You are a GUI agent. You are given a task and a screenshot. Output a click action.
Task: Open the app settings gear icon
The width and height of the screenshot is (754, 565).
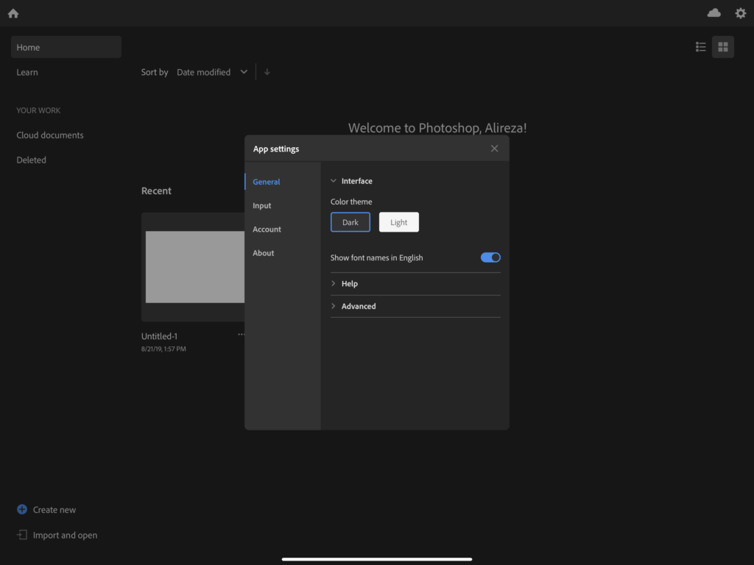740,13
